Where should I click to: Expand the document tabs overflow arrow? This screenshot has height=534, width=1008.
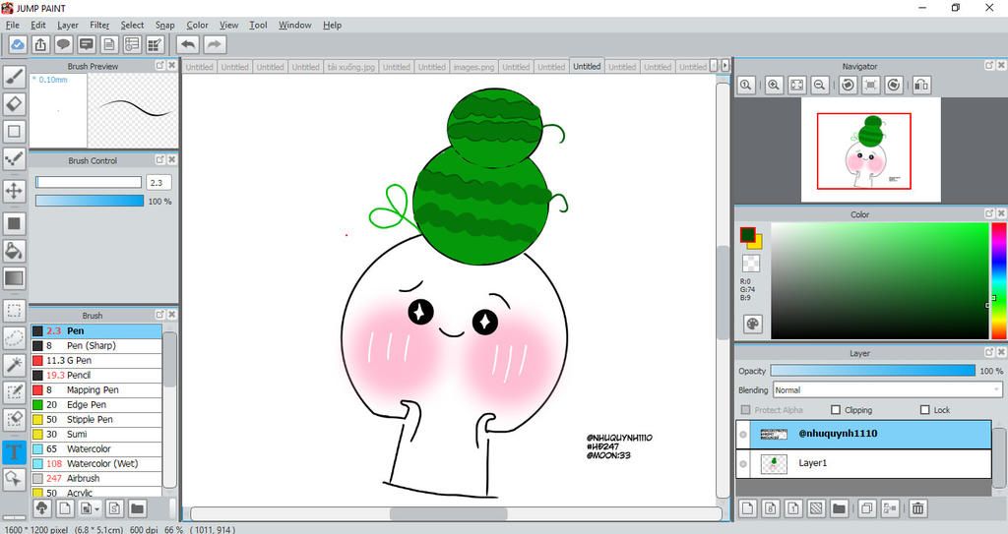point(725,66)
